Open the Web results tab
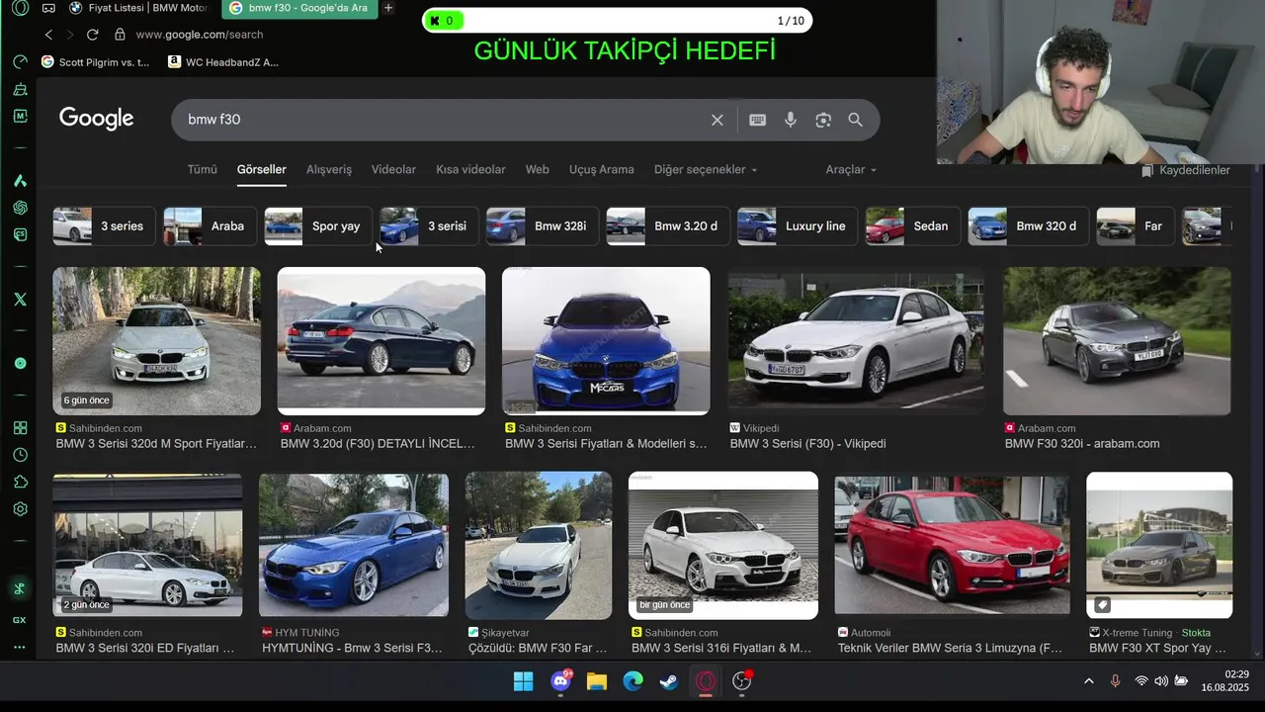Viewport: 1265px width, 712px height. tap(538, 169)
